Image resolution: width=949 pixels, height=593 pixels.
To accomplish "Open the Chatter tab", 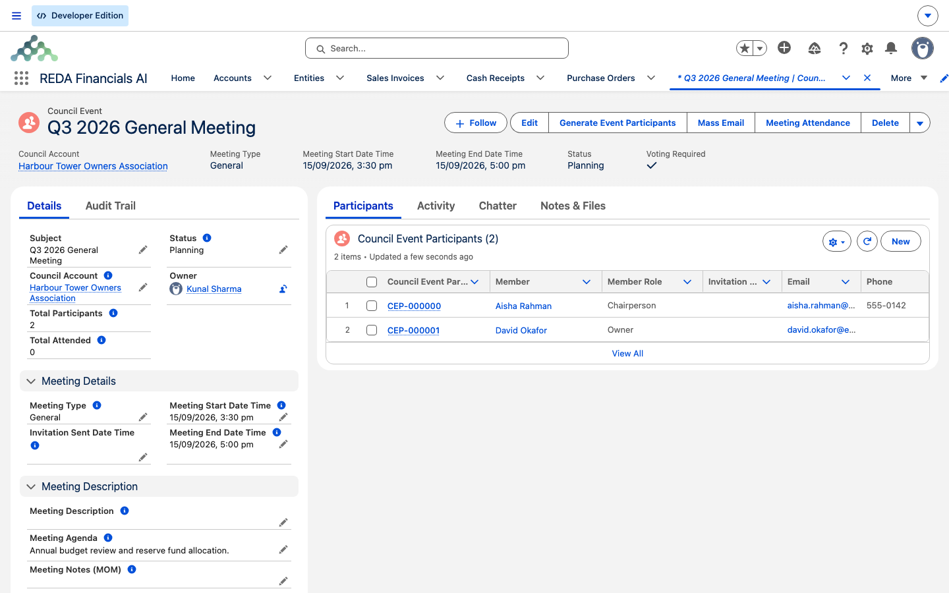I will [x=498, y=206].
